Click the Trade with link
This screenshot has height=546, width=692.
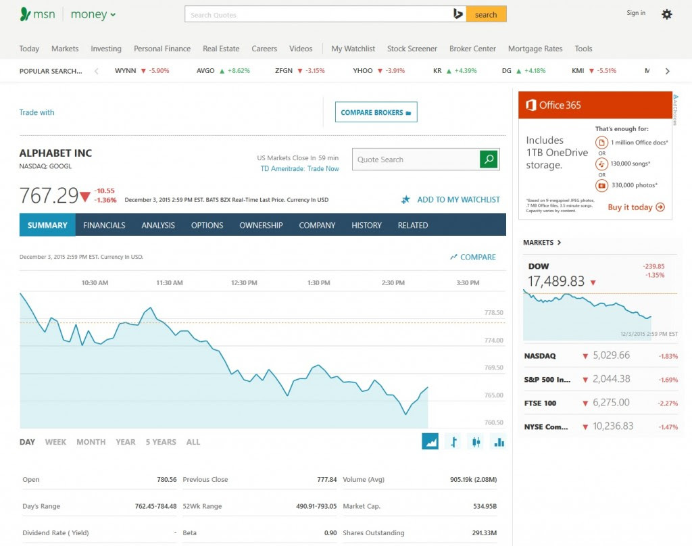point(36,112)
